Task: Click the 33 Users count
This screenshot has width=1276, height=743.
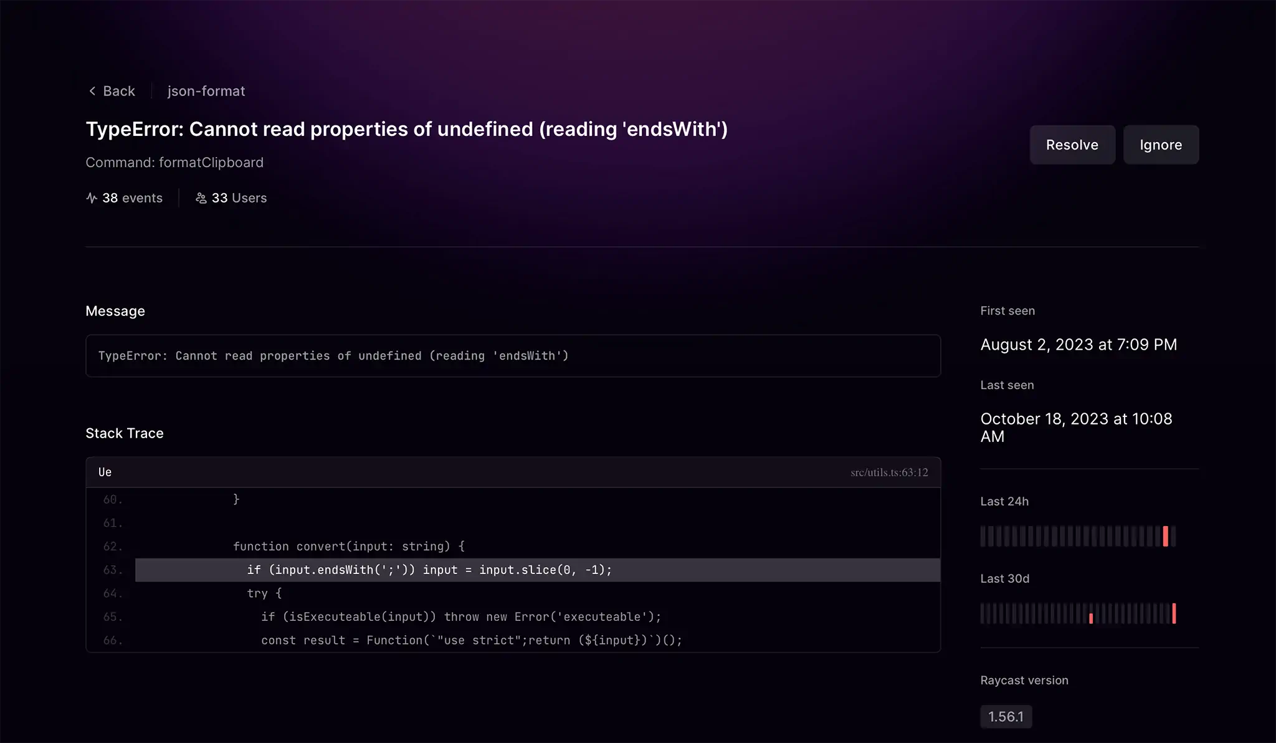Action: [x=239, y=198]
